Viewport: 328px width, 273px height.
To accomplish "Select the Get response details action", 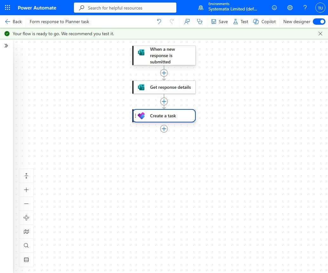I will point(164,87).
